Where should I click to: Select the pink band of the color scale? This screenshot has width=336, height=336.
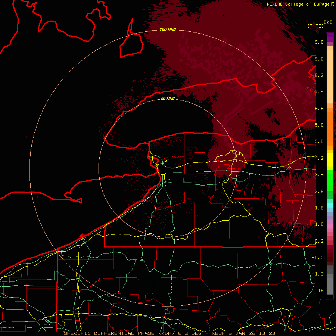click(x=330, y=226)
